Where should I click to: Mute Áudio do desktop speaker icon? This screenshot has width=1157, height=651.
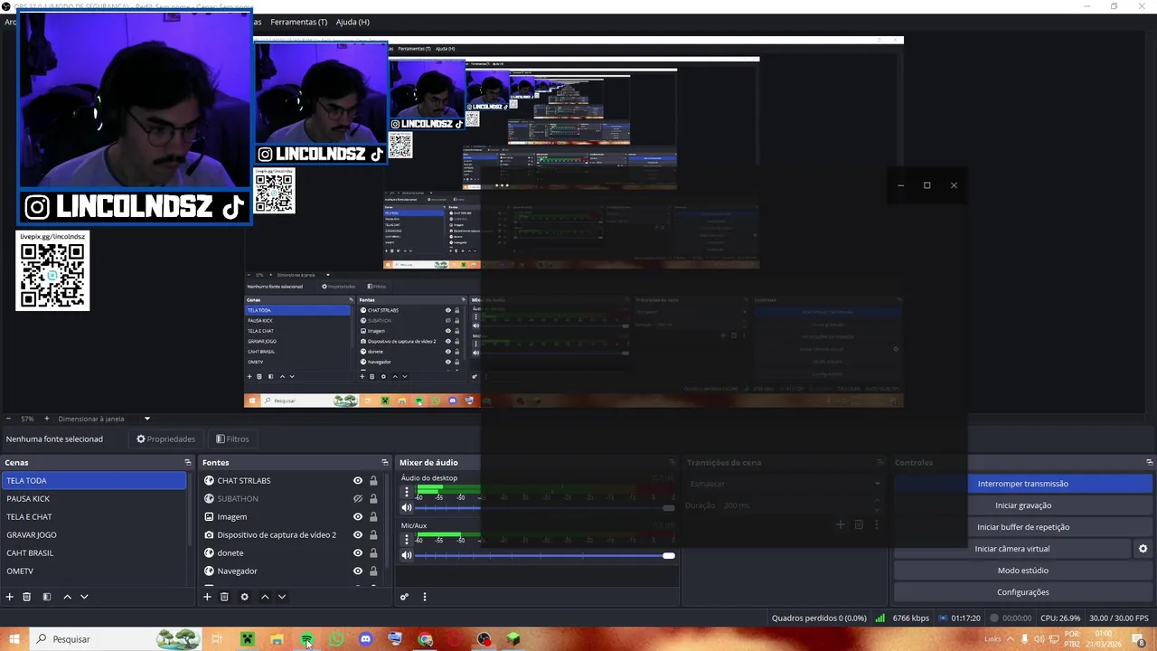click(x=407, y=508)
